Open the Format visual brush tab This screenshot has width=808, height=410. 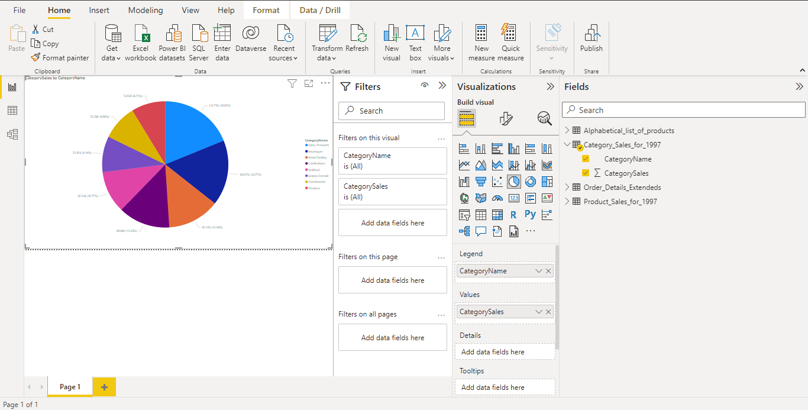pos(506,119)
